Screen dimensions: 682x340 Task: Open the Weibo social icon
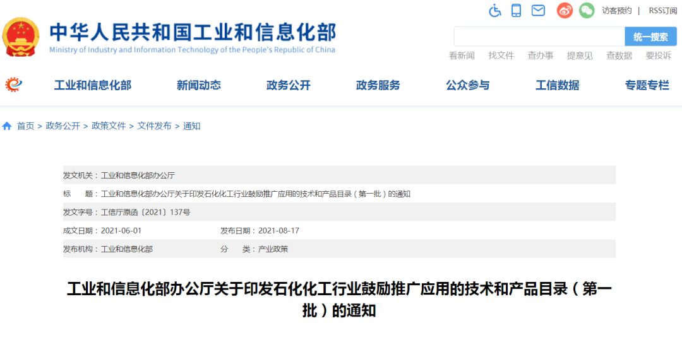click(x=565, y=11)
